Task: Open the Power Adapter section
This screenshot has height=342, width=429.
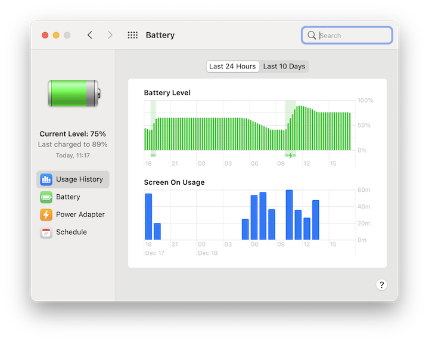Action: pyautogui.click(x=73, y=214)
